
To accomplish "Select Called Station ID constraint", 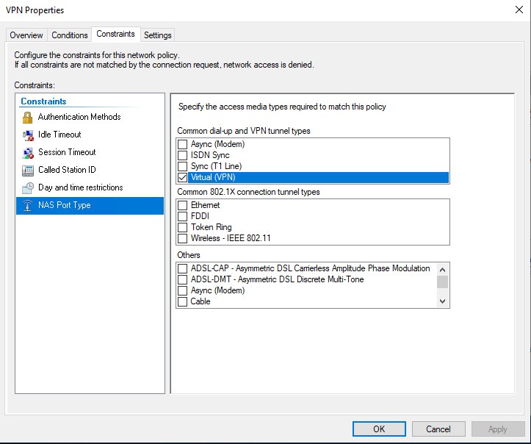I will (x=90, y=170).
